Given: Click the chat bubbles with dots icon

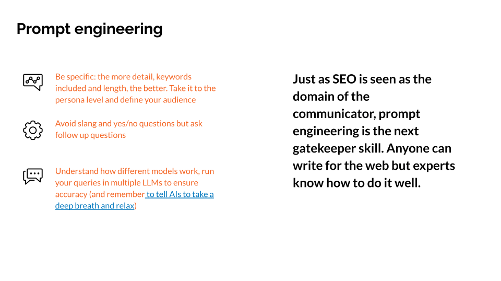Looking at the screenshot, I should pyautogui.click(x=32, y=176).
